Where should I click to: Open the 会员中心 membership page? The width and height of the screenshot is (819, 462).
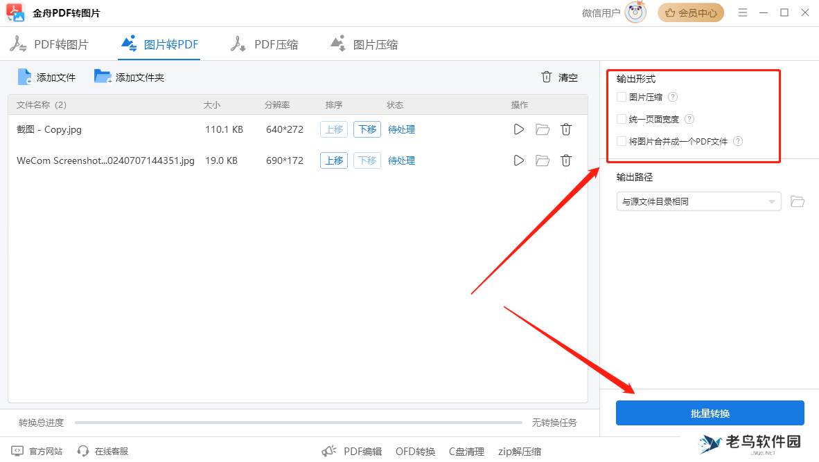(691, 12)
